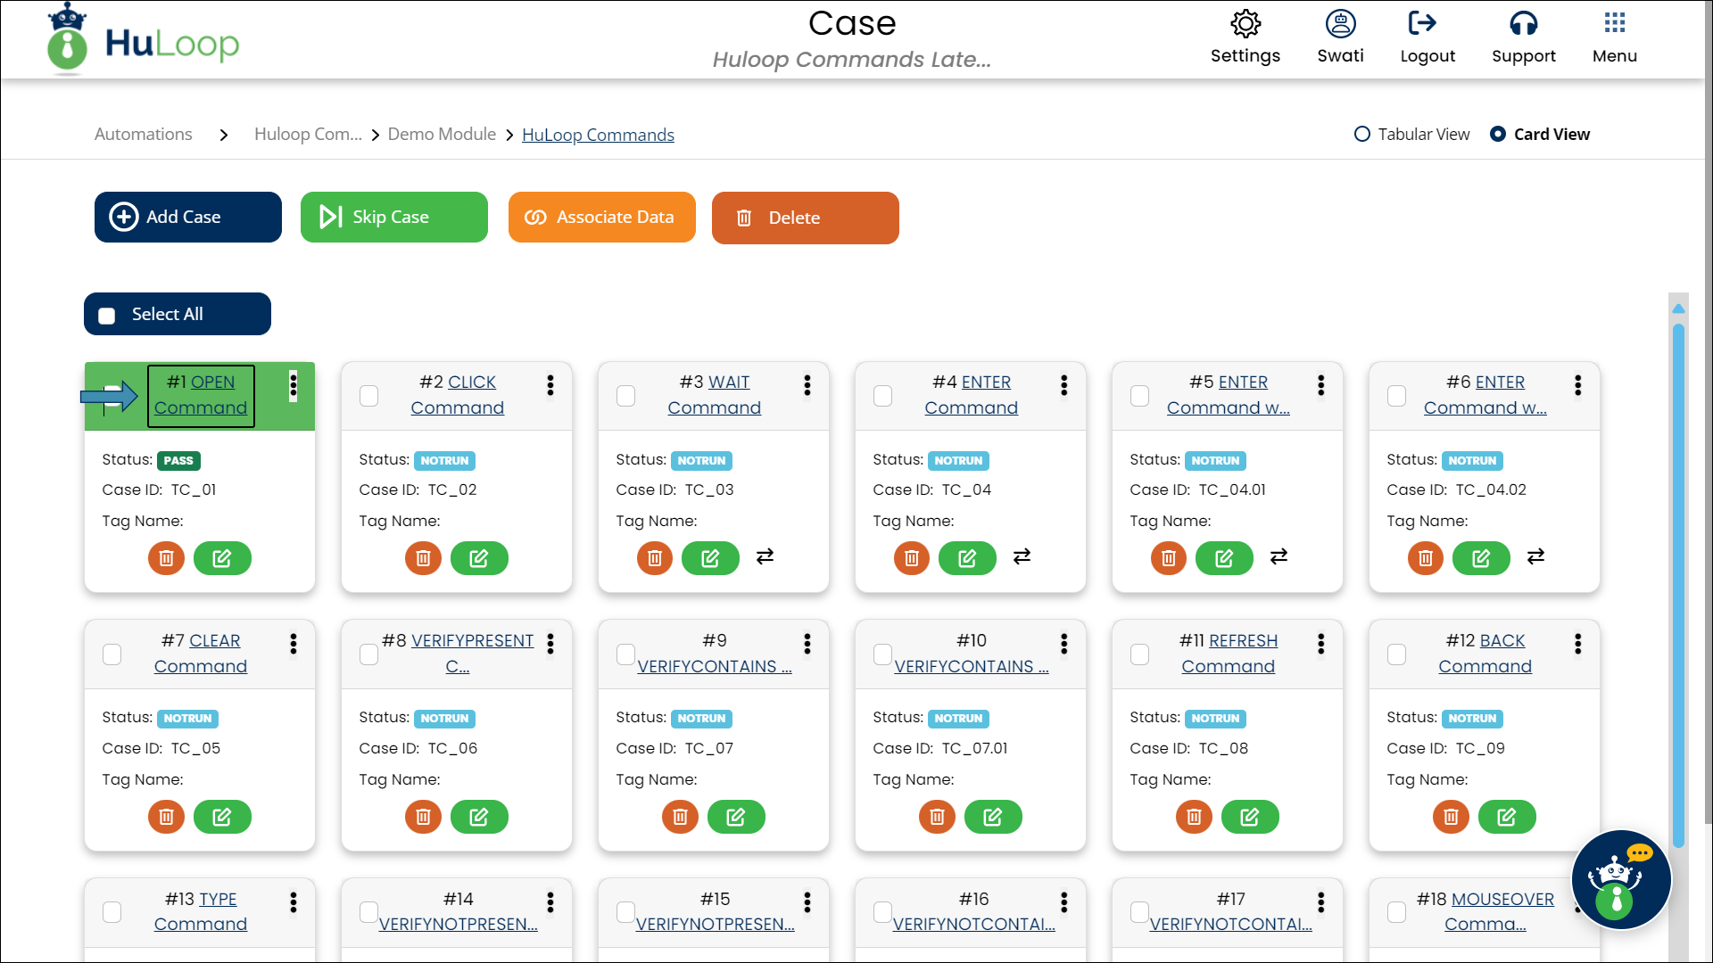Delete case TC_05 with trash icon
The width and height of the screenshot is (1713, 963).
pyautogui.click(x=166, y=817)
